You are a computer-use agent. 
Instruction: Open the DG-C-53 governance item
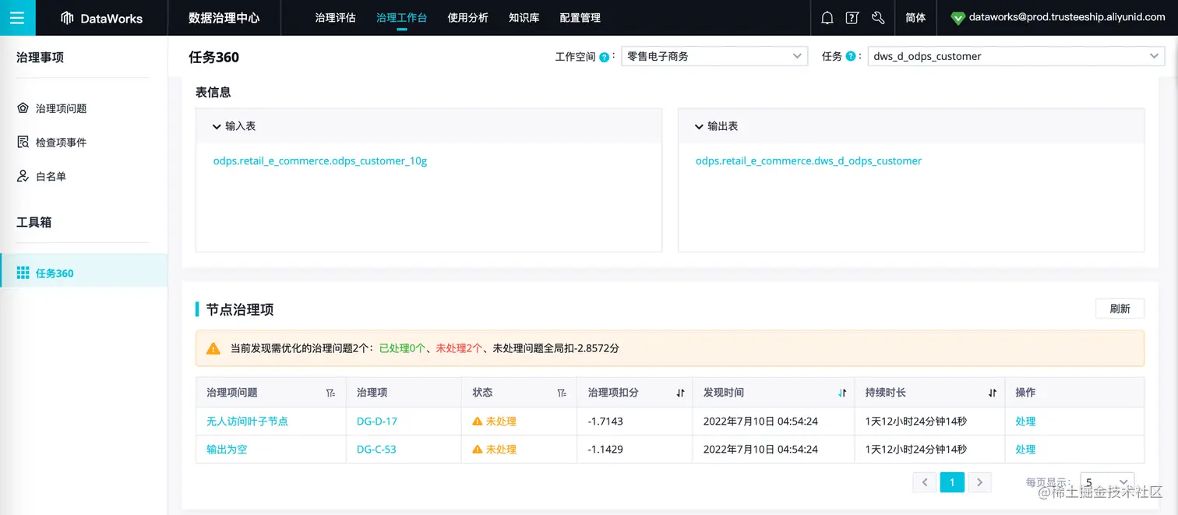pyautogui.click(x=376, y=449)
